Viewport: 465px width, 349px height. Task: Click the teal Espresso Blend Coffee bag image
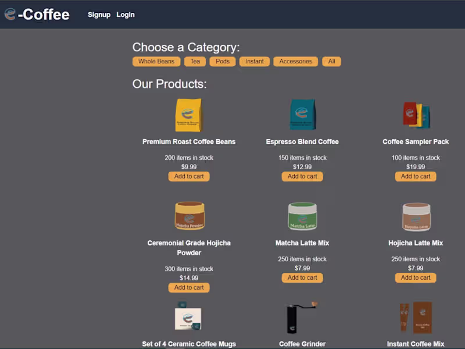[302, 115]
